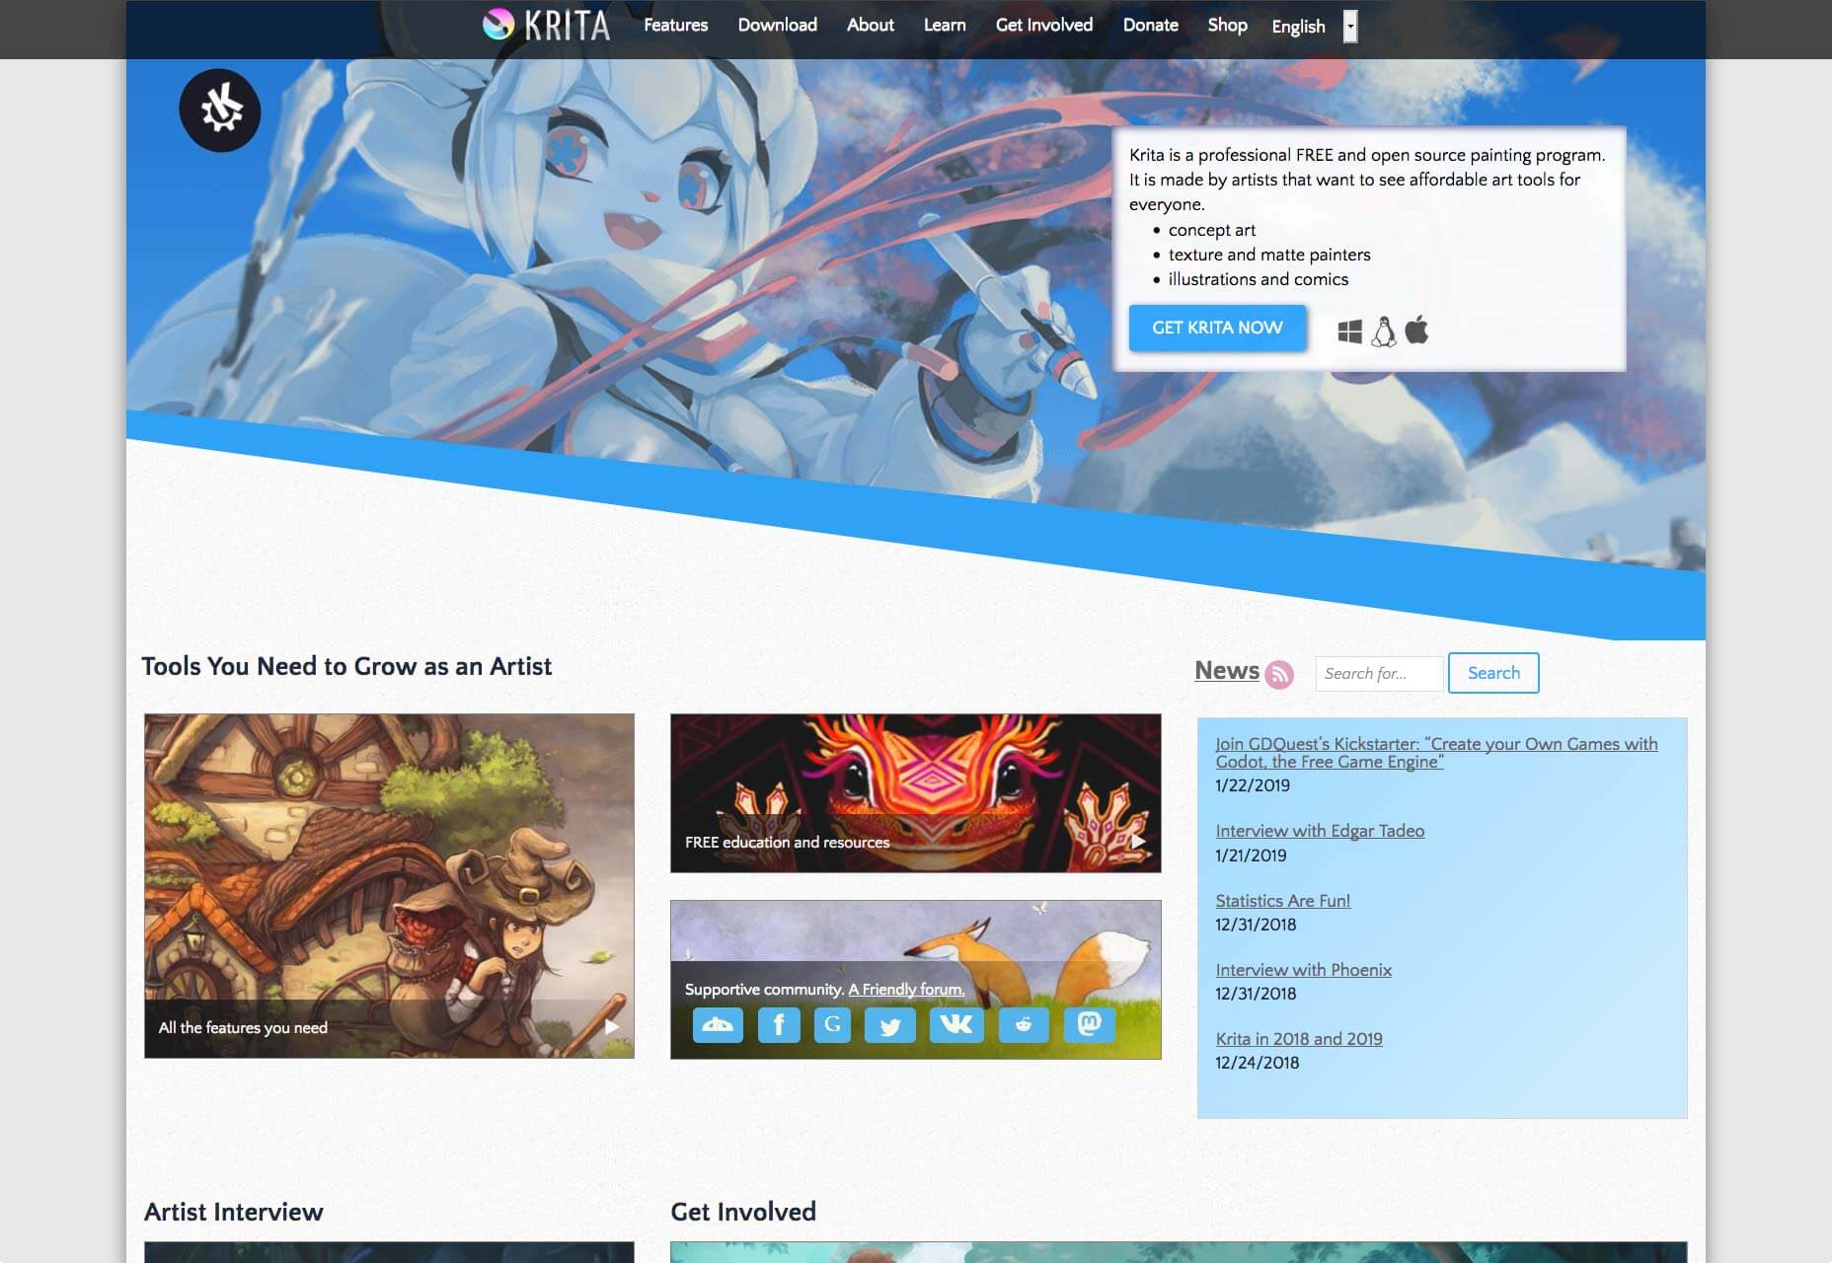Viewport: 1832px width, 1263px height.
Task: Open 'Krita in 2018 and 2019' link
Action: click(x=1299, y=1039)
